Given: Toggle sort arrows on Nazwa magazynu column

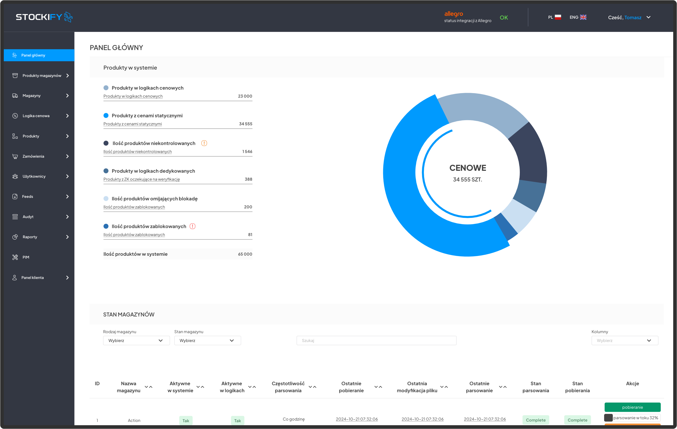Looking at the screenshot, I should [x=149, y=387].
